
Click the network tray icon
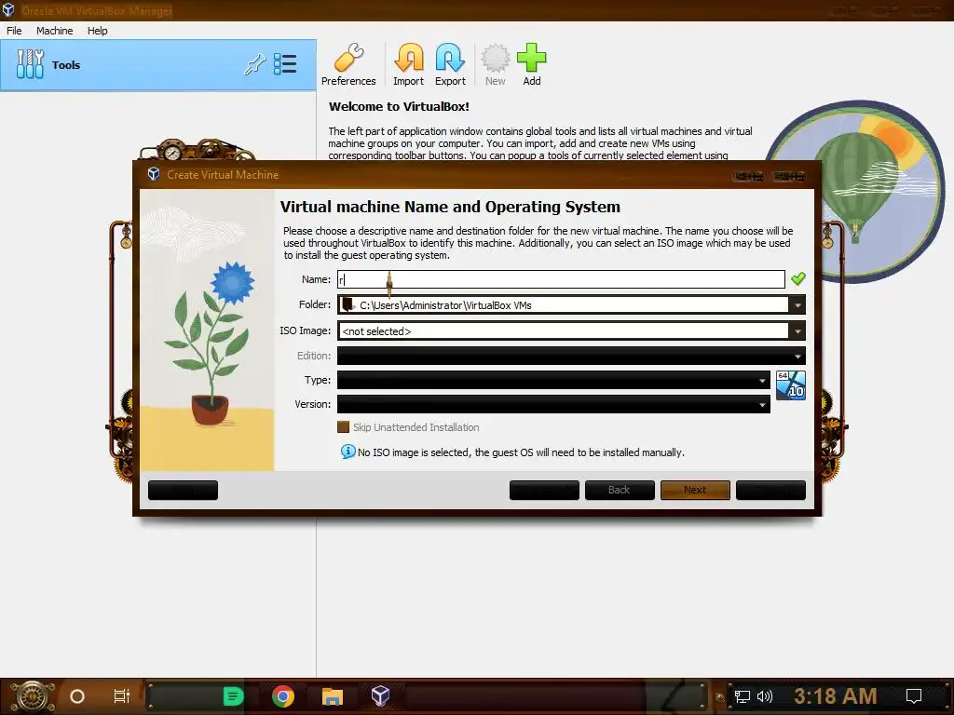pyautogui.click(x=743, y=696)
